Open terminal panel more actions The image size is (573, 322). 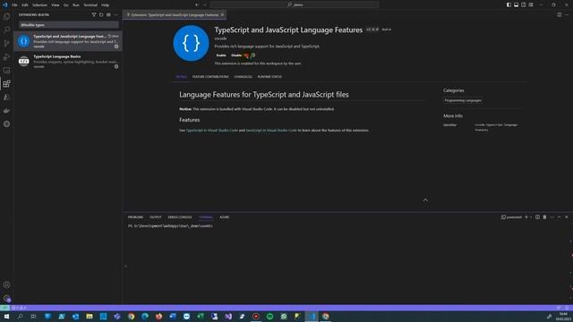point(552,217)
